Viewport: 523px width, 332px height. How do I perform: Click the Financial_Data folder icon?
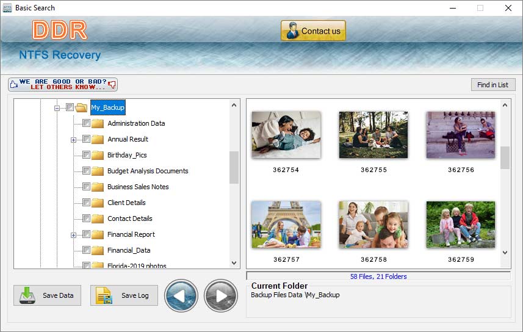click(98, 250)
